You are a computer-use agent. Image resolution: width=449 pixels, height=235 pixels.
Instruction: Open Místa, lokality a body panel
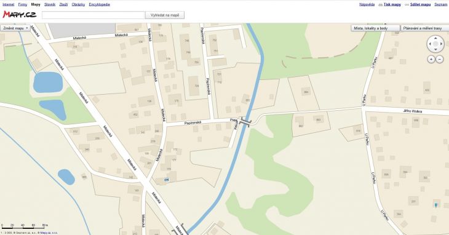tap(375, 28)
